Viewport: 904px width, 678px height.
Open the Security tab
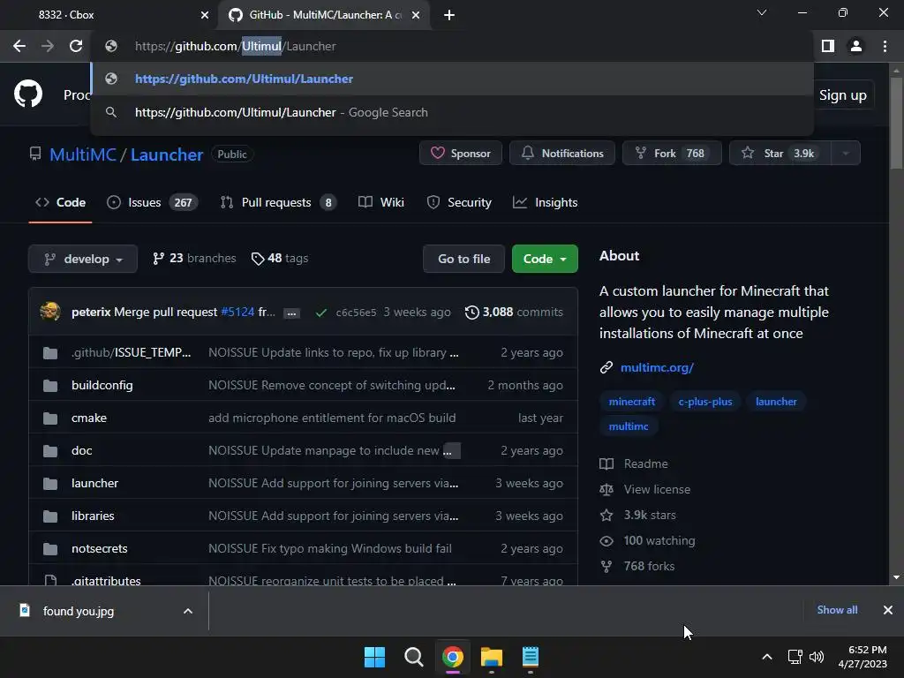pos(459,203)
